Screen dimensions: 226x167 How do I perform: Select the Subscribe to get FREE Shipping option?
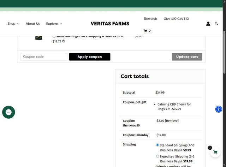(x=54, y=36)
